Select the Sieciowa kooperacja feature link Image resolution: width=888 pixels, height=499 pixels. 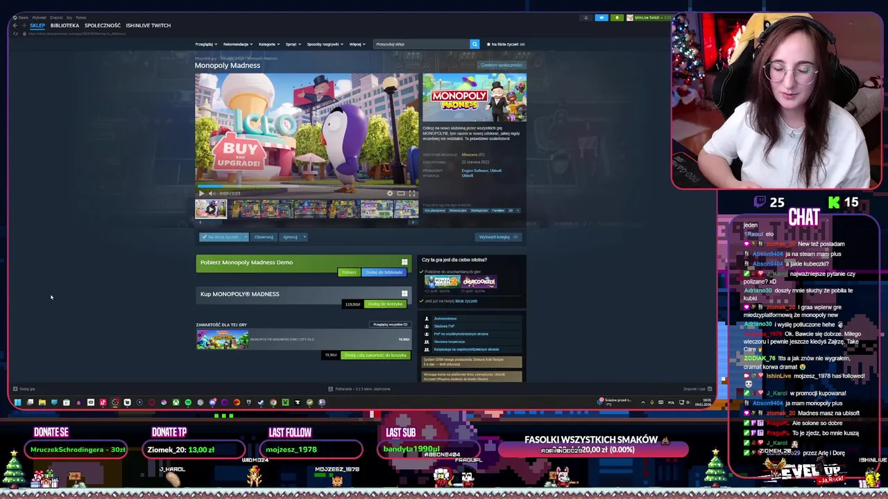pyautogui.click(x=449, y=342)
